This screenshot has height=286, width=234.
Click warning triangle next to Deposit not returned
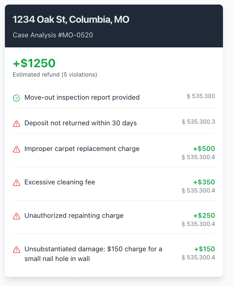tap(17, 124)
